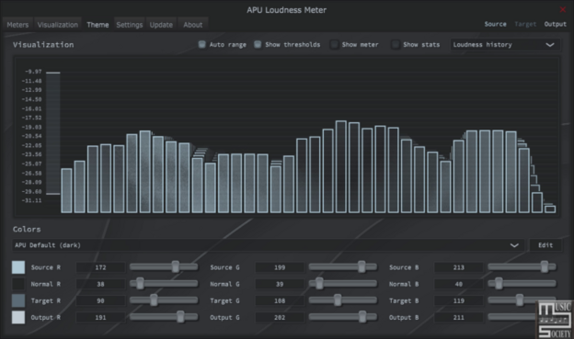Click the Source color swatch

point(18,267)
